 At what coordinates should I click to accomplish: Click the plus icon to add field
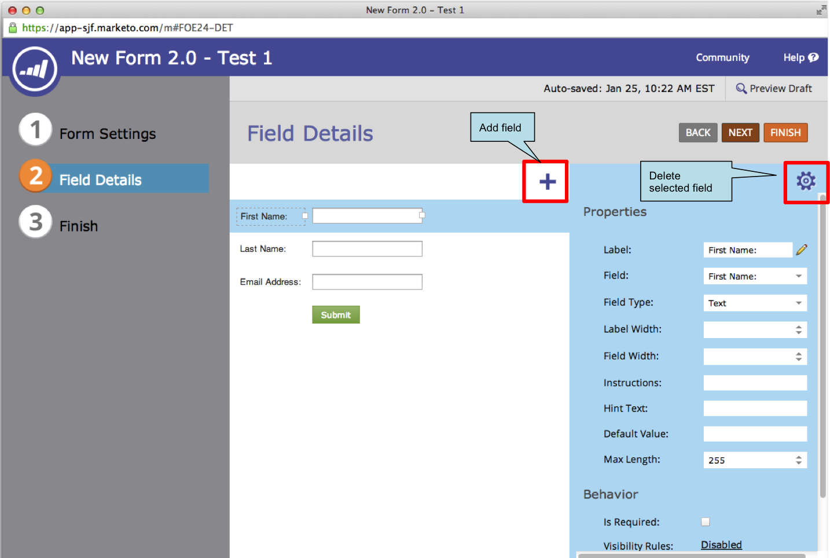click(547, 182)
